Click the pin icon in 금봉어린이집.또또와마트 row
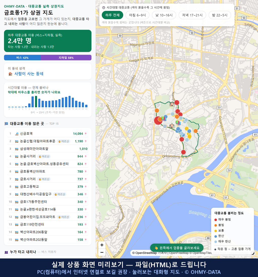Screen dimensions: 258x277 [86, 217]
